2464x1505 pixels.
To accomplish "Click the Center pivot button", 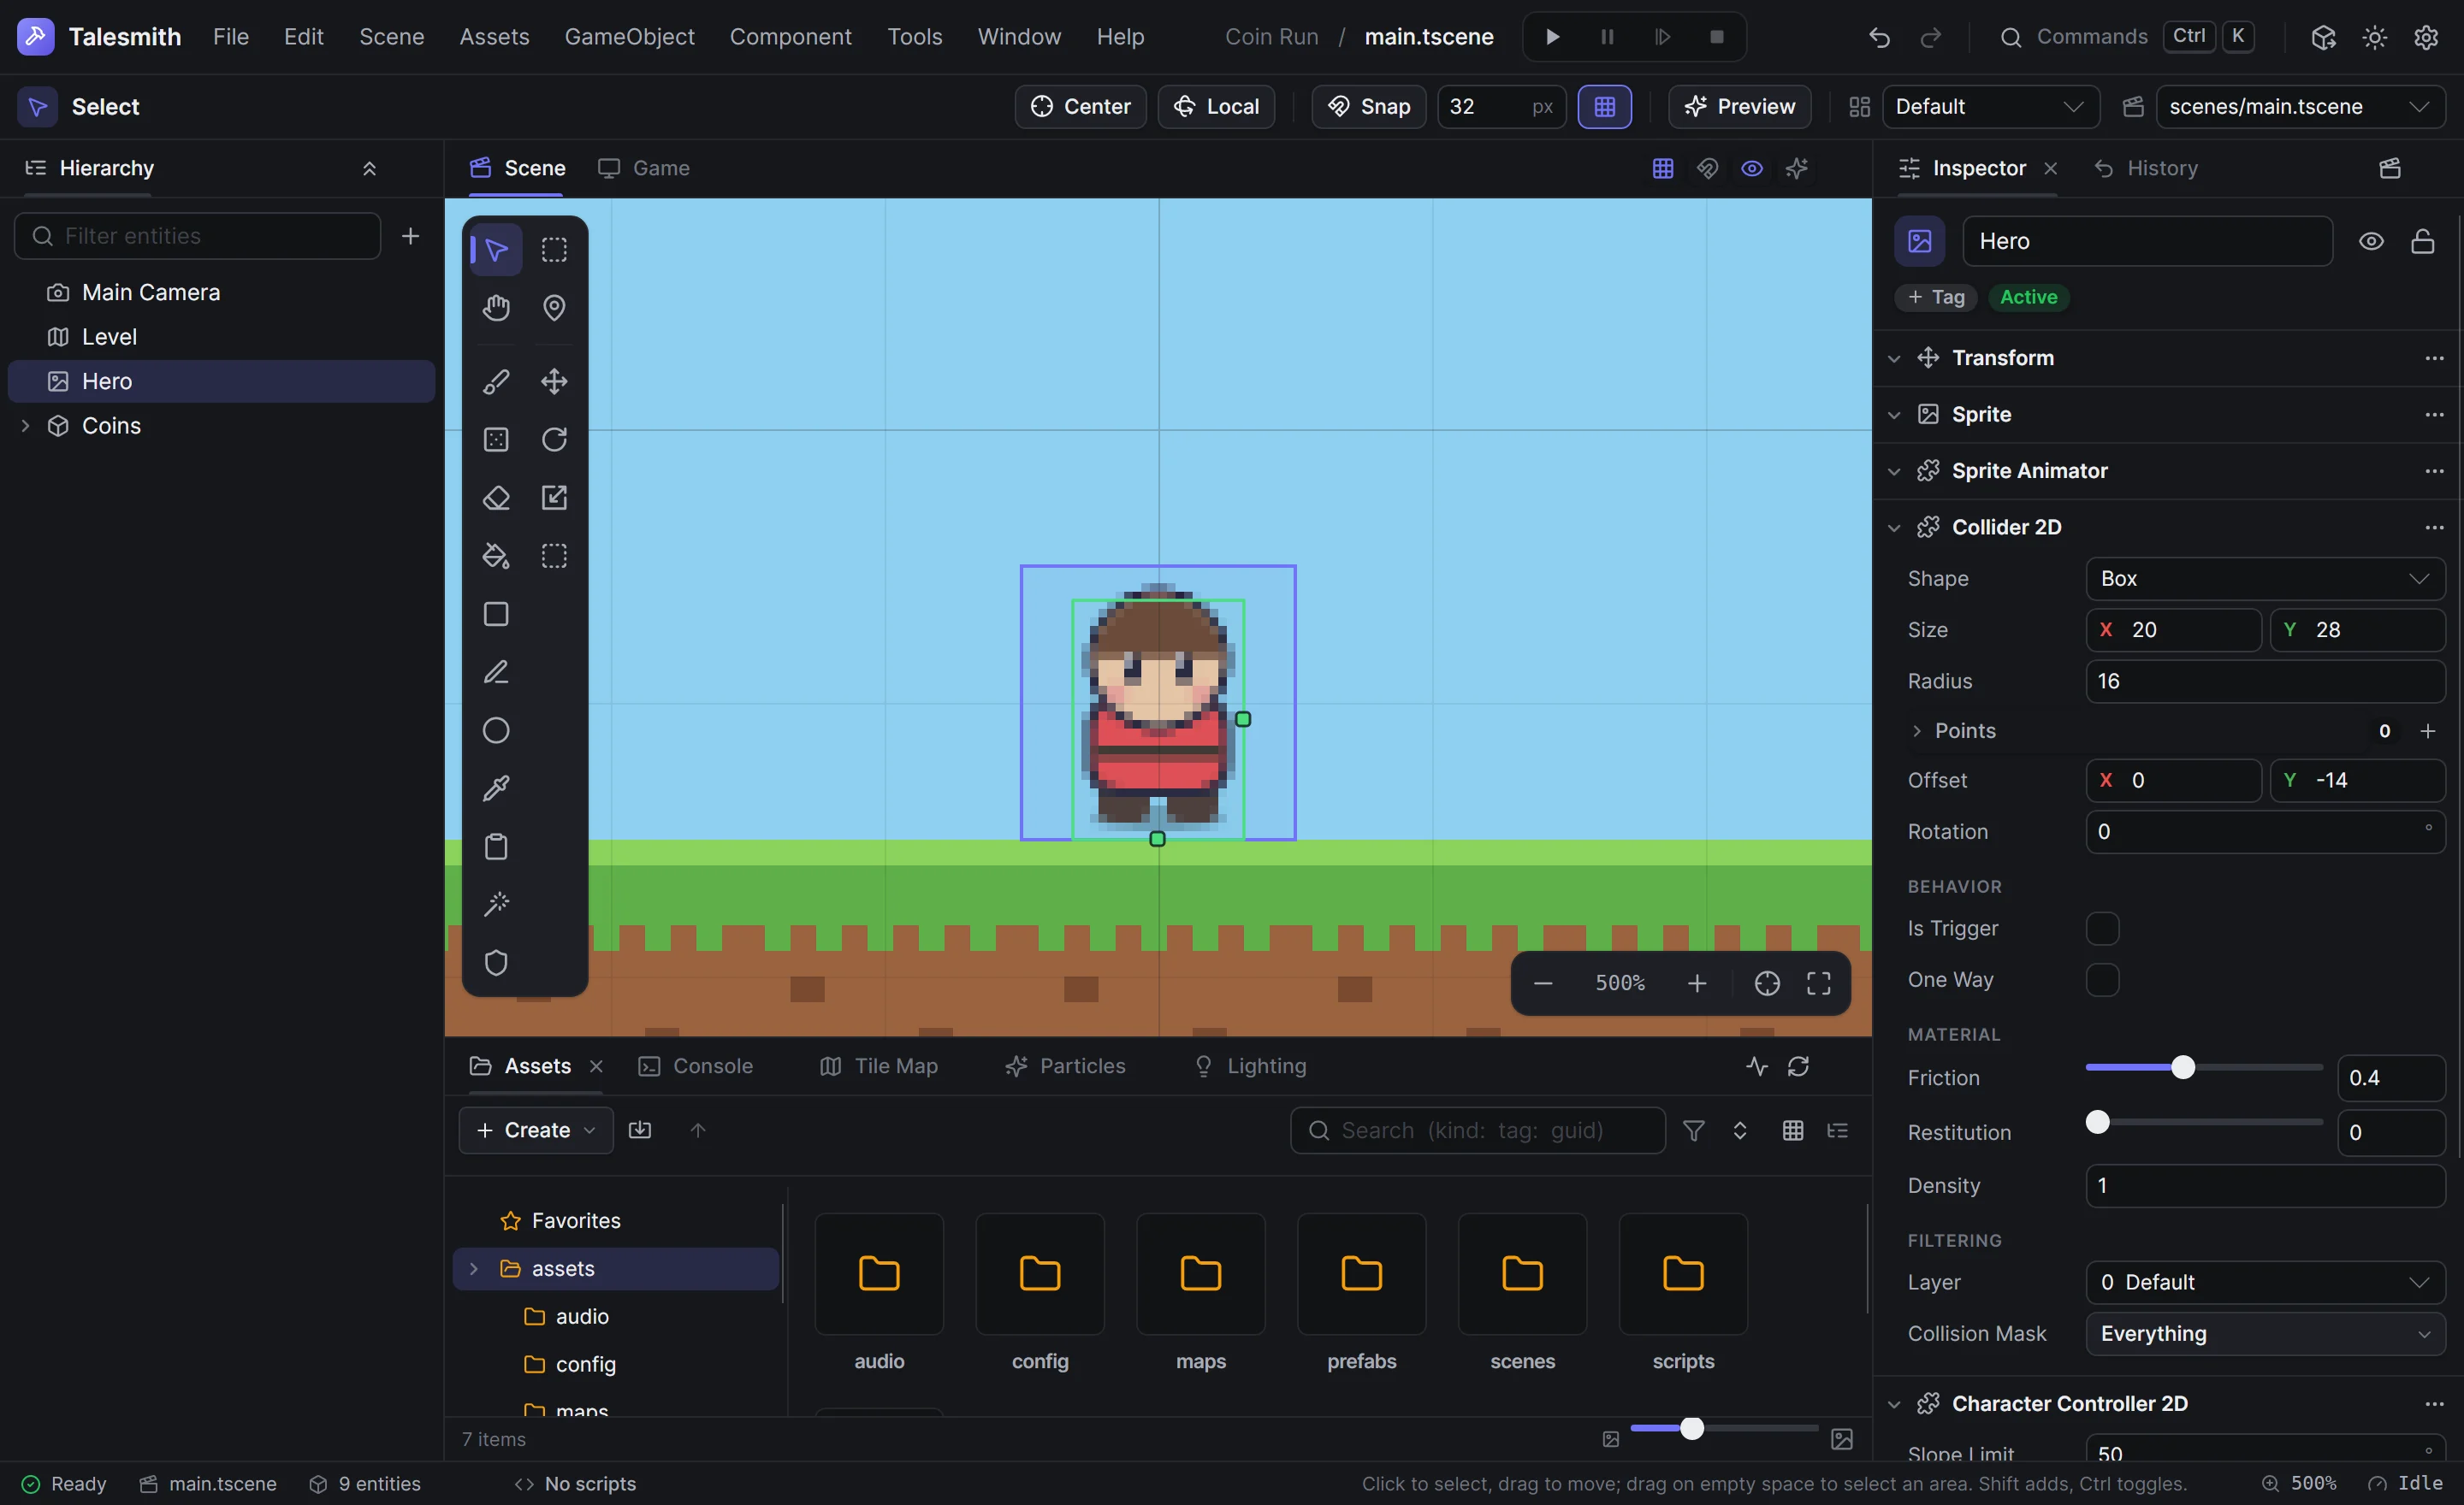I will pyautogui.click(x=1080, y=107).
